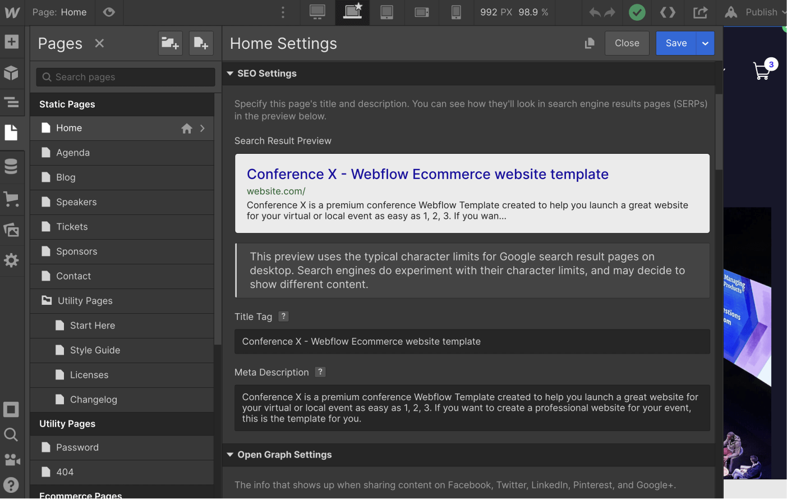The image size is (787, 499).
Task: Duplicate the Home page settings
Action: click(x=589, y=43)
